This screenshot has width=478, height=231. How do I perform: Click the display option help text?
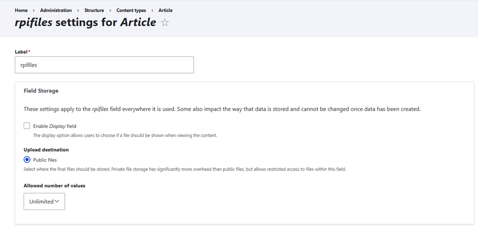coord(125,135)
